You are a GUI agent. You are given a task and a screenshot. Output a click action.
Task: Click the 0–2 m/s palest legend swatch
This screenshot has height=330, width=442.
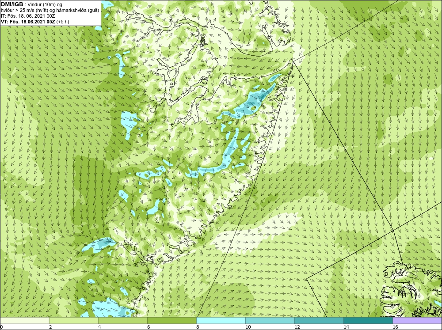tap(24, 321)
